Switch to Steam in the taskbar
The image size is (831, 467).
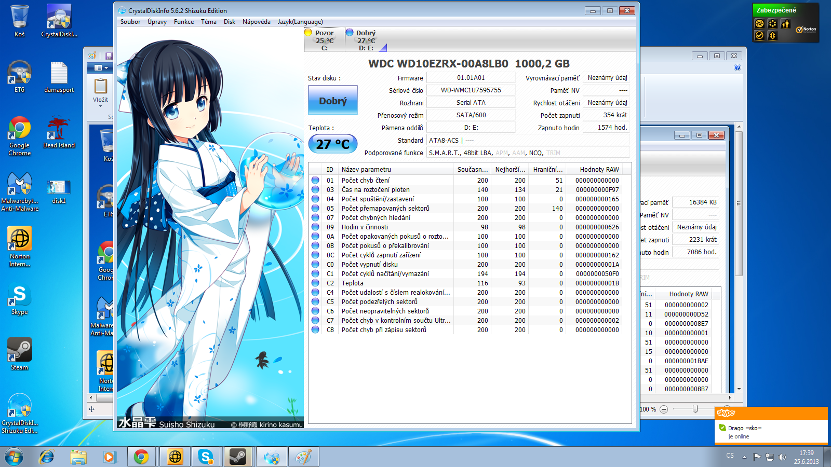(238, 457)
